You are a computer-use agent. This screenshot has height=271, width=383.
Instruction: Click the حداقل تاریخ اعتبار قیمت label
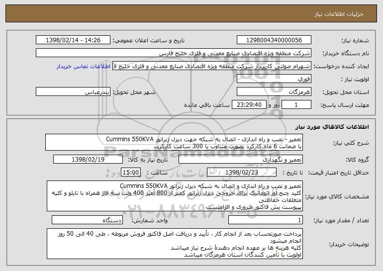pos(338,173)
